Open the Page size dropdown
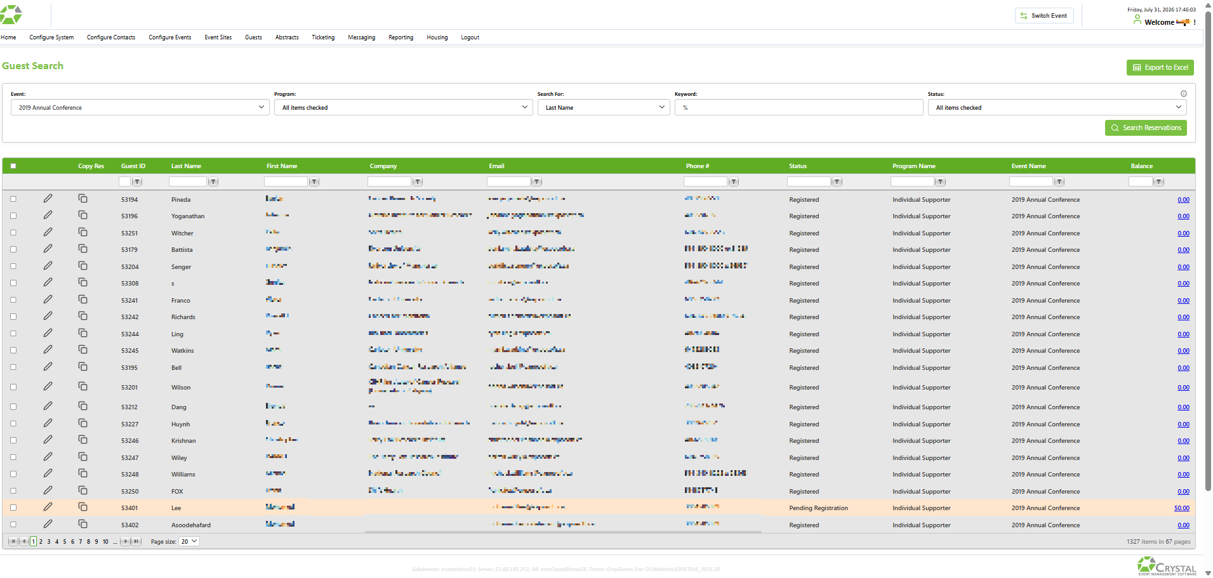The width and height of the screenshot is (1213, 578). pos(189,541)
